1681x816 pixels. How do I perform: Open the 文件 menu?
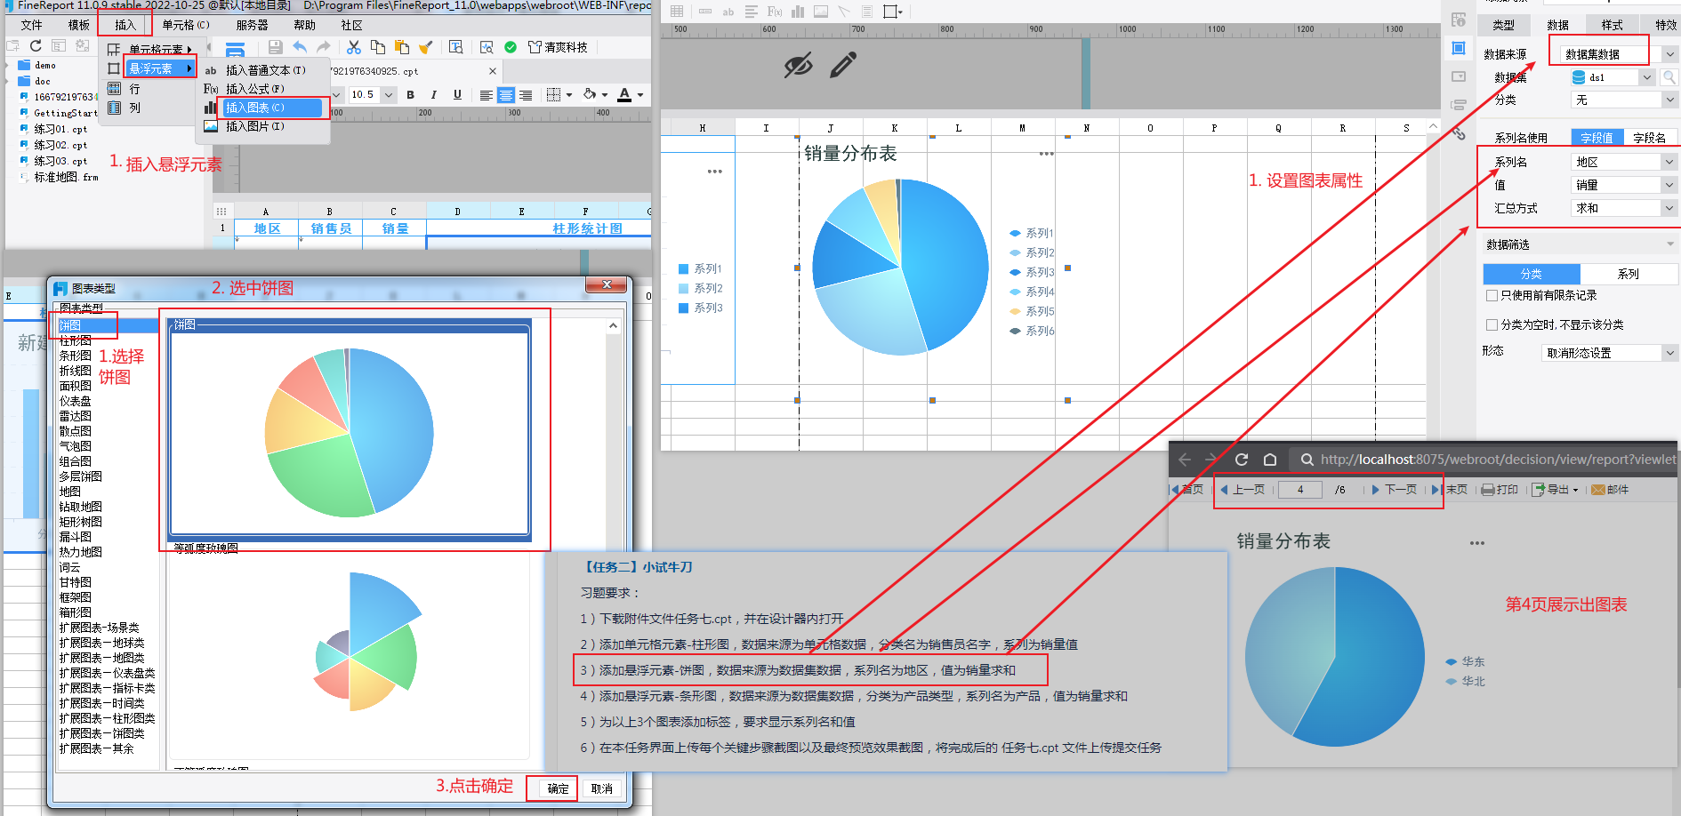(x=31, y=25)
